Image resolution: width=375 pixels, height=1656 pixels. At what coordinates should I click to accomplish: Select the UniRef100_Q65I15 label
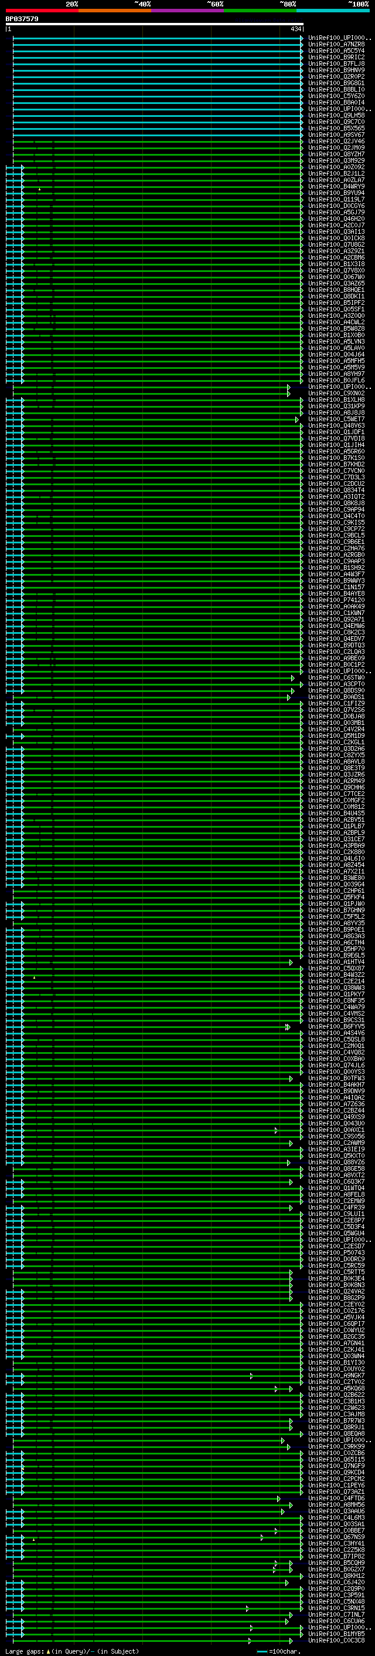[336, 1459]
